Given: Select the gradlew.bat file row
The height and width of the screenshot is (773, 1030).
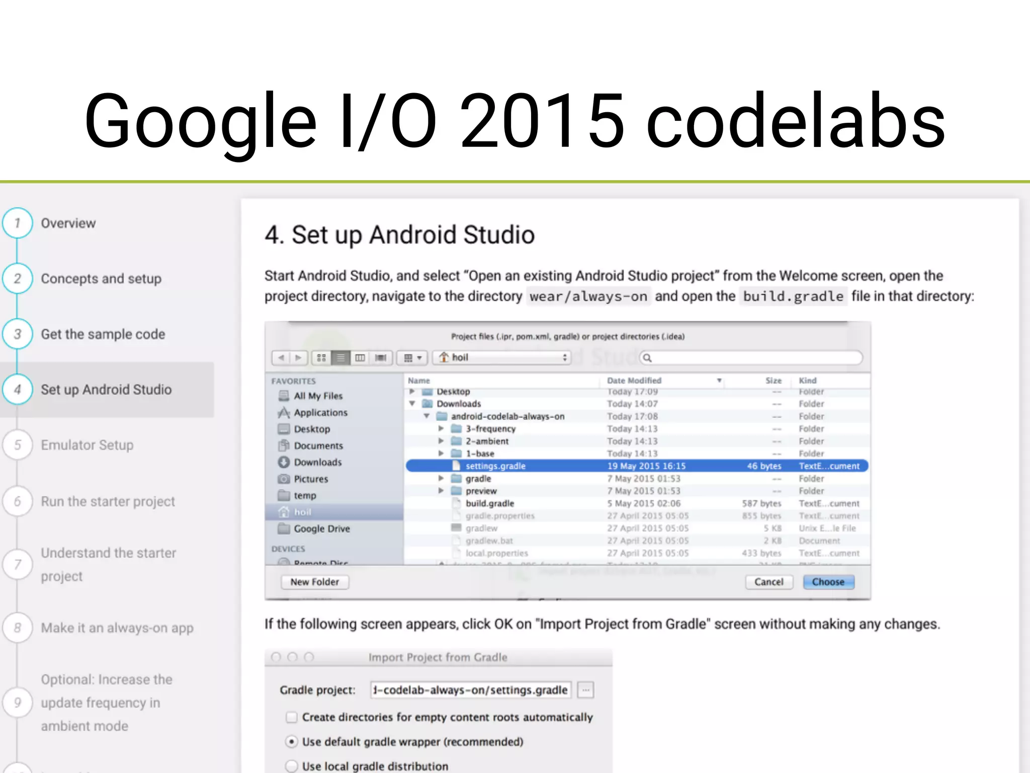Looking at the screenshot, I should pyautogui.click(x=637, y=540).
